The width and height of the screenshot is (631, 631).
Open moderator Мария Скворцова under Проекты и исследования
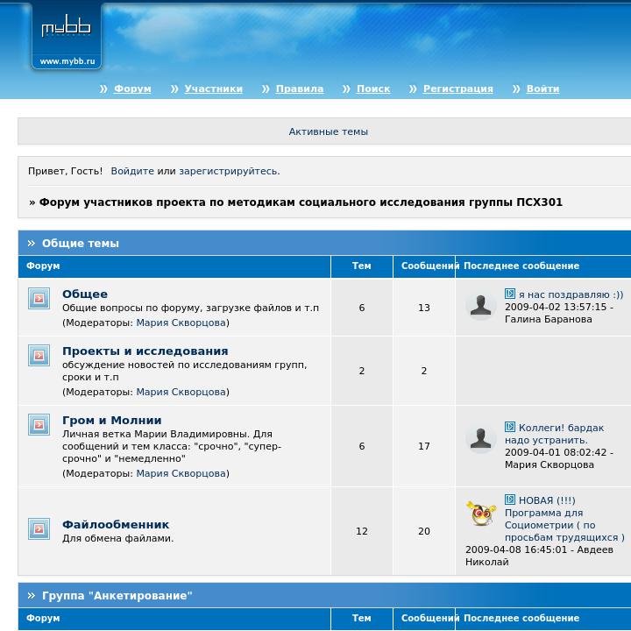point(181,392)
